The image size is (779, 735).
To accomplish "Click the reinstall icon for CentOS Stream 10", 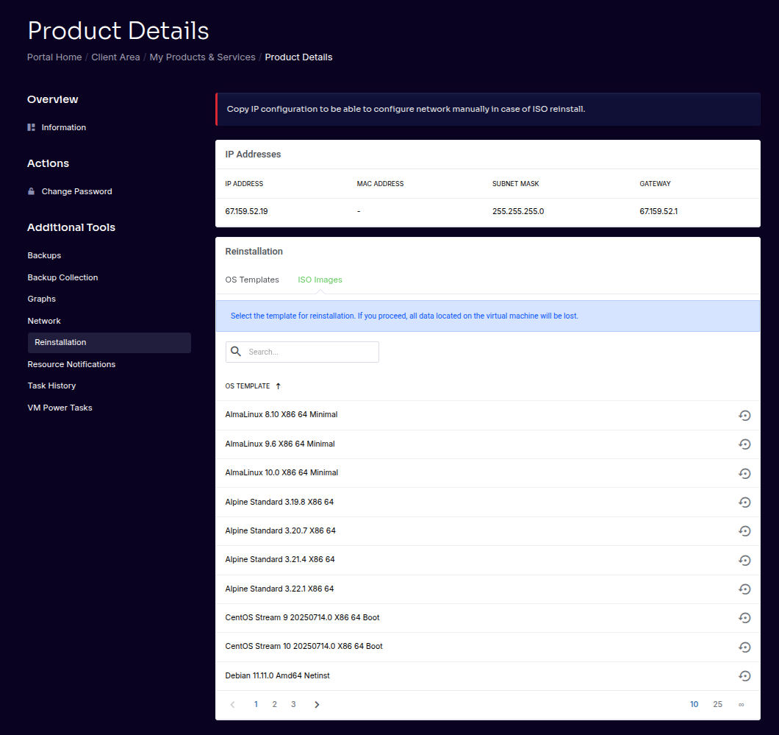I will (x=744, y=647).
